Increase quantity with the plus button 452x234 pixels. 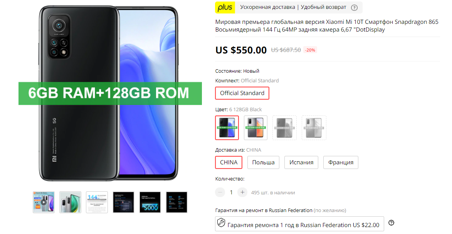point(242,192)
